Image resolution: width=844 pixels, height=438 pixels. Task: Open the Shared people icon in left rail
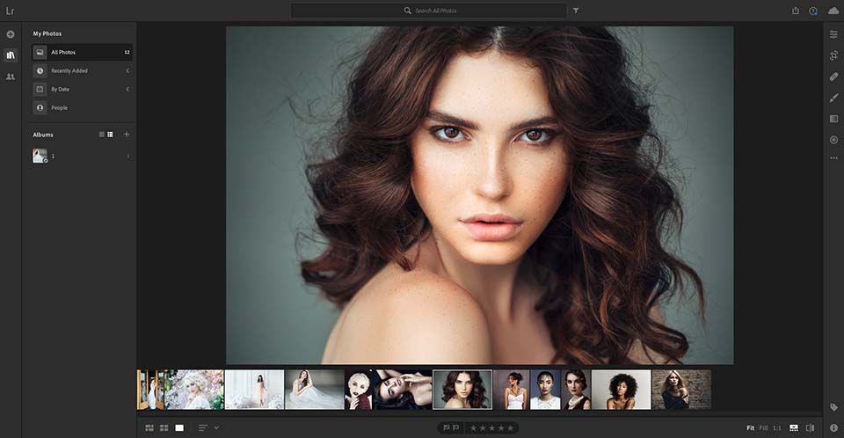tap(11, 77)
